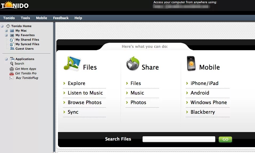The image size is (255, 153).
Task: Click the Windows Phone link
Action: (209, 102)
